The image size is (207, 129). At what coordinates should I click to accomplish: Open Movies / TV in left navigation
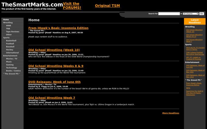coord(11,59)
